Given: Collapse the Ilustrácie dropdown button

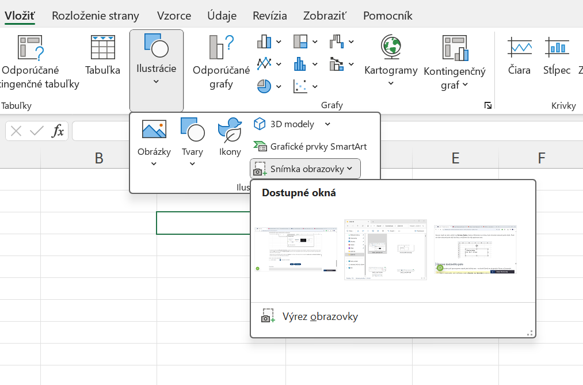Looking at the screenshot, I should [x=156, y=71].
